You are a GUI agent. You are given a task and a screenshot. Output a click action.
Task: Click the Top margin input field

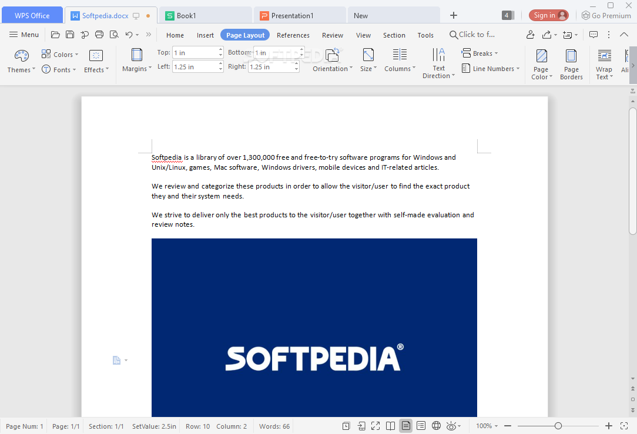196,52
